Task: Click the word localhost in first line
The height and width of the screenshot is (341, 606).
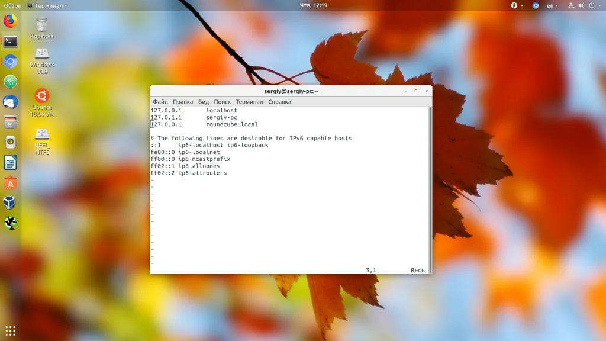Action: [221, 110]
